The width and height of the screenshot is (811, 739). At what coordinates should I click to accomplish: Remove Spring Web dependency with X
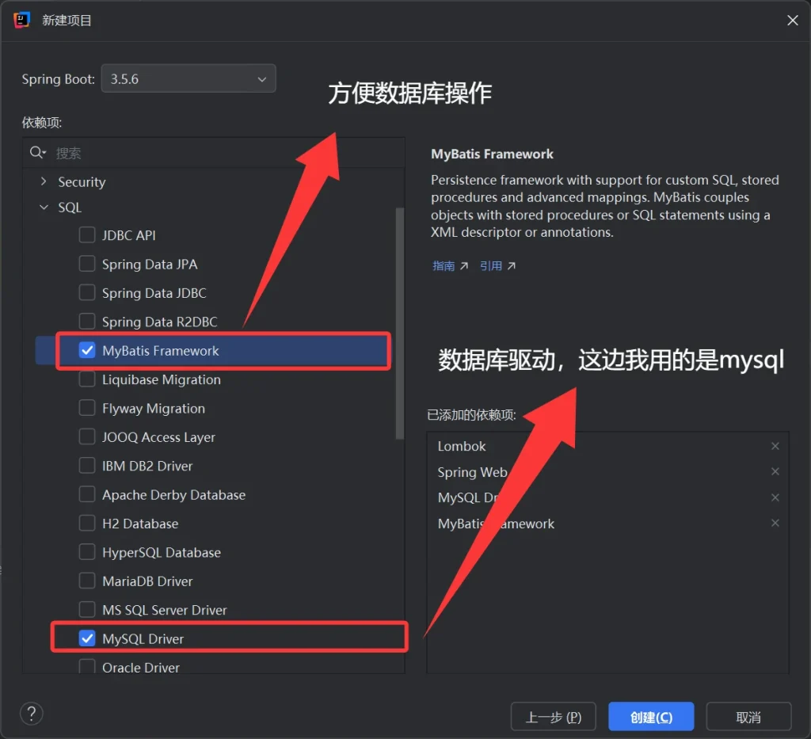[775, 471]
